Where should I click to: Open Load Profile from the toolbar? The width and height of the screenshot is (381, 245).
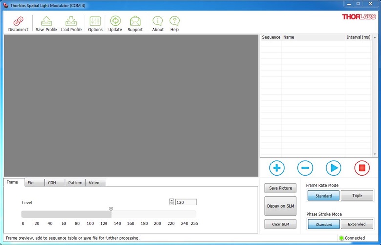[x=71, y=22]
